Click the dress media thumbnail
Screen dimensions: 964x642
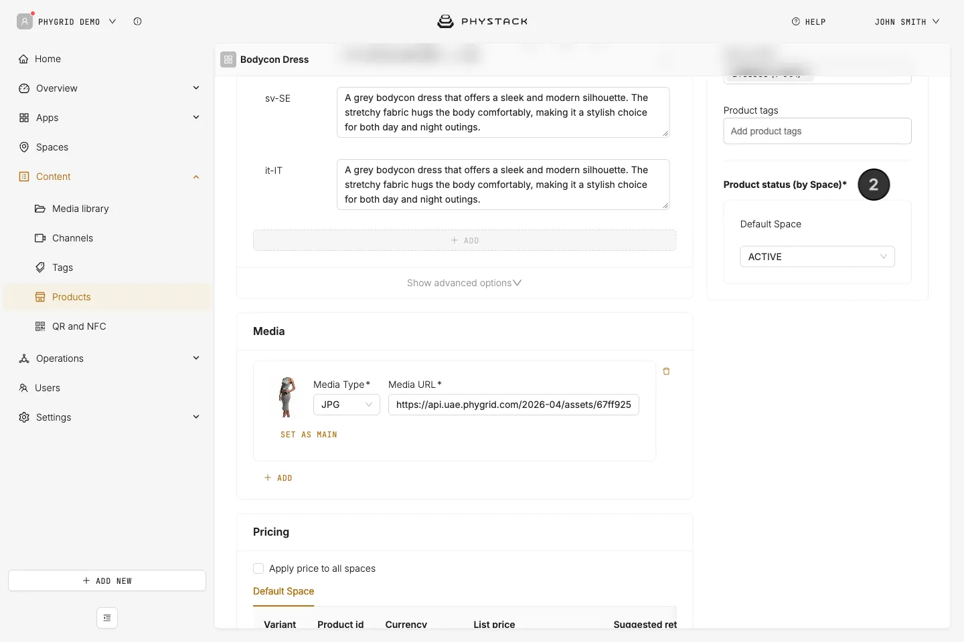[287, 397]
